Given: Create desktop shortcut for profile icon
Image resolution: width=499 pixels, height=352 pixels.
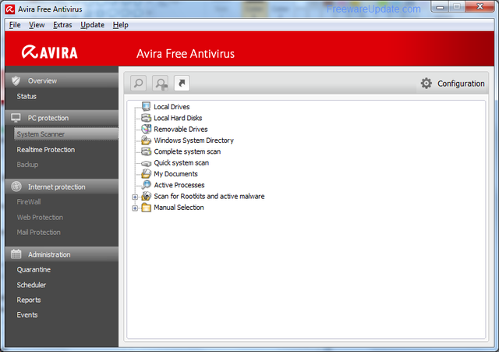Looking at the screenshot, I should [182, 84].
